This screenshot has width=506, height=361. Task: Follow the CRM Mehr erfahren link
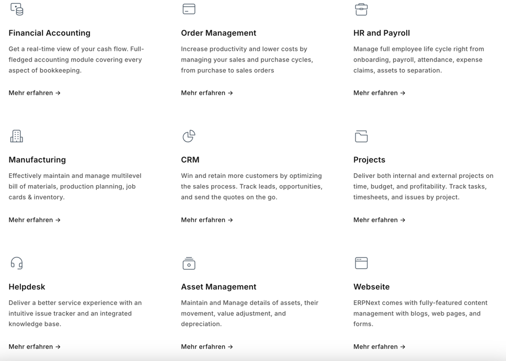click(207, 220)
